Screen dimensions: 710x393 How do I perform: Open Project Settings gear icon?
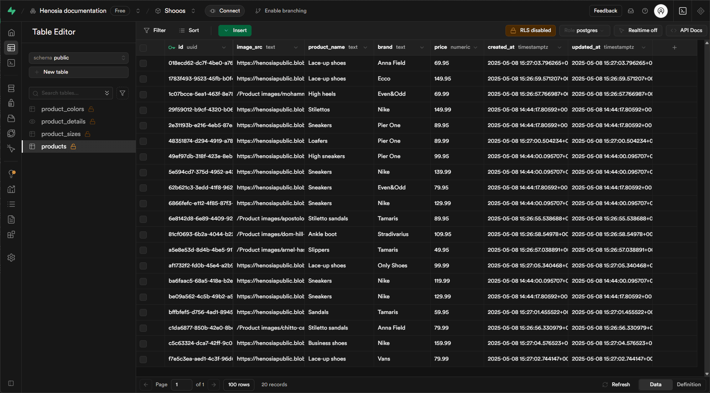(x=11, y=258)
